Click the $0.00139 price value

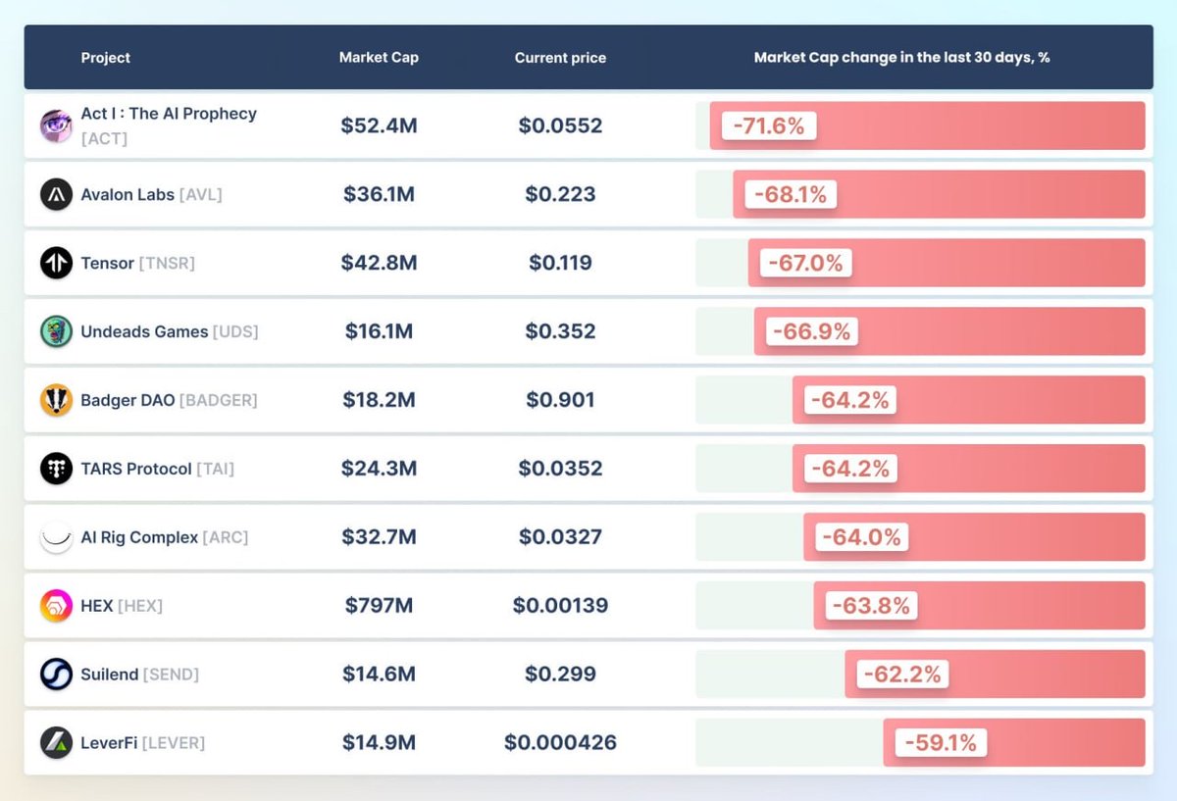pyautogui.click(x=560, y=606)
